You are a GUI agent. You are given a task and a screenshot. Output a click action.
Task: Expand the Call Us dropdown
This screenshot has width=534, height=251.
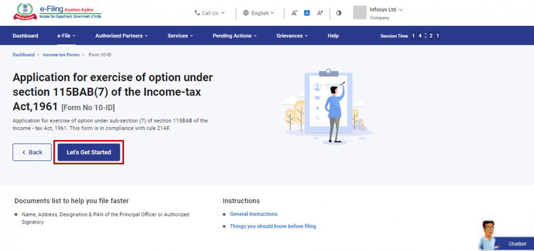(x=209, y=13)
